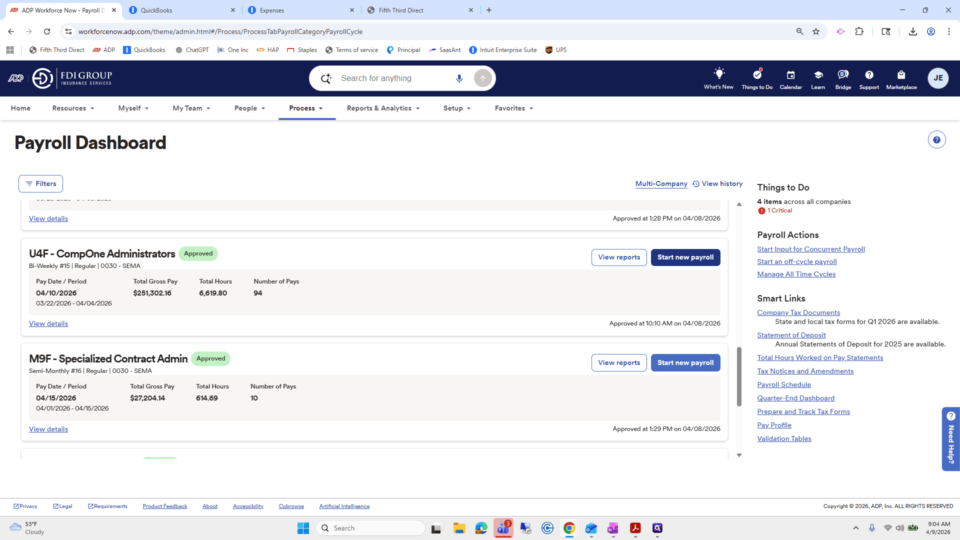Open the Filters panel

[40, 183]
